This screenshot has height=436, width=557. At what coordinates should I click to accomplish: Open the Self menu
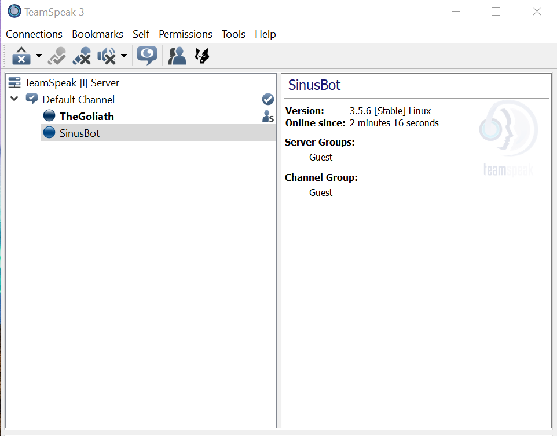coord(141,34)
